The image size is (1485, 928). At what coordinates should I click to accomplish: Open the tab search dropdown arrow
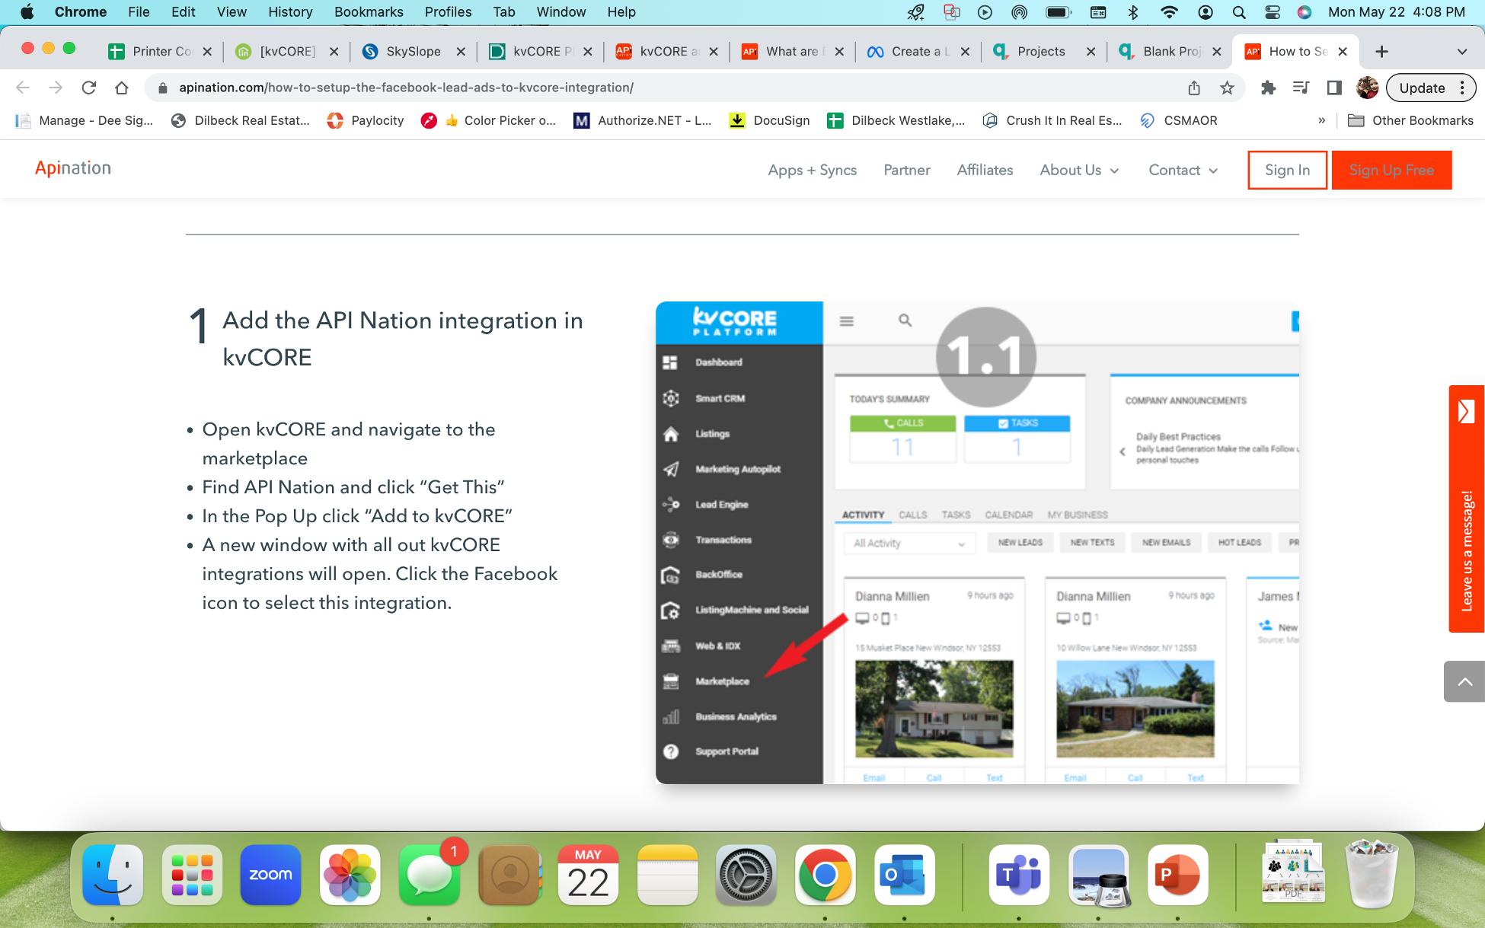pyautogui.click(x=1461, y=51)
